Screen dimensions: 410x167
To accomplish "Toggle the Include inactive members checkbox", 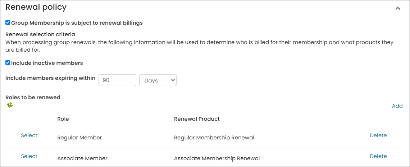I will coord(8,63).
